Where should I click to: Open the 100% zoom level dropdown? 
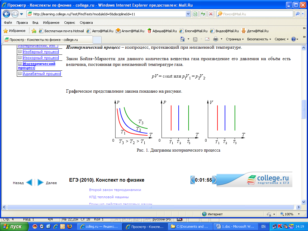pos(299,214)
